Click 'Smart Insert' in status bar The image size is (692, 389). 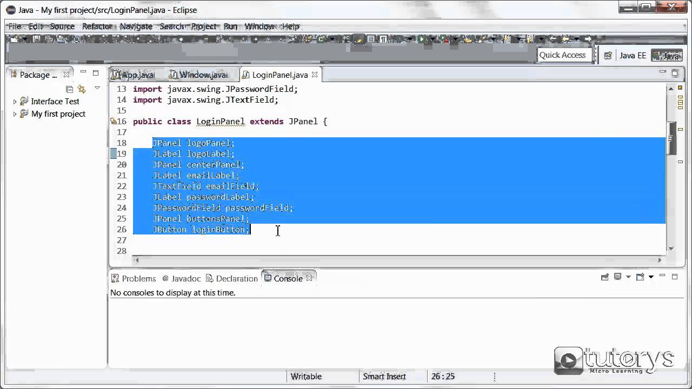[x=384, y=376]
